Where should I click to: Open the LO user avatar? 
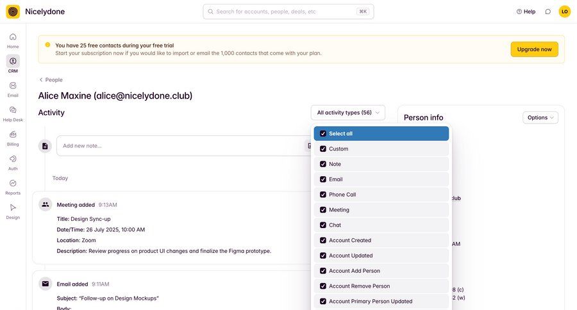click(564, 12)
